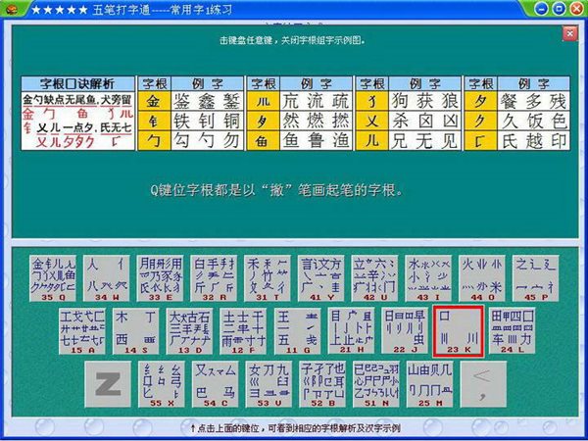Viewport: 588px width, 441px height.
Task: Click the application icon in title bar
Action: point(11,9)
